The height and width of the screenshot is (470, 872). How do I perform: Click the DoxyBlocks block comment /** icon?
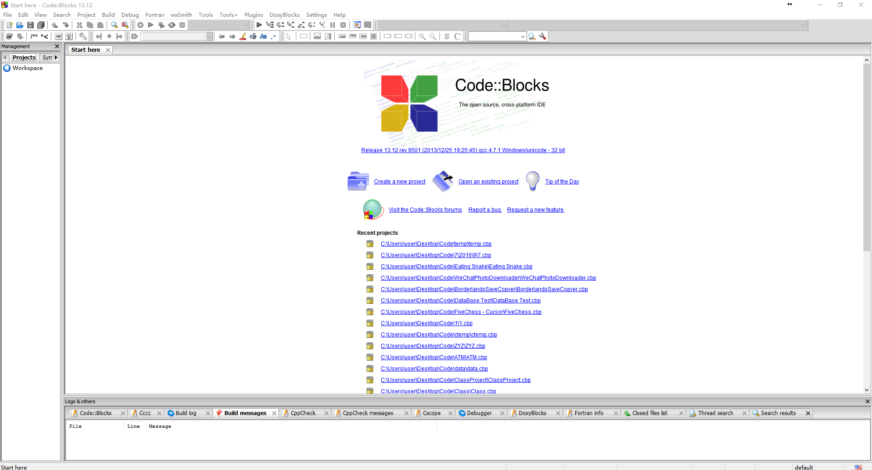[x=34, y=36]
